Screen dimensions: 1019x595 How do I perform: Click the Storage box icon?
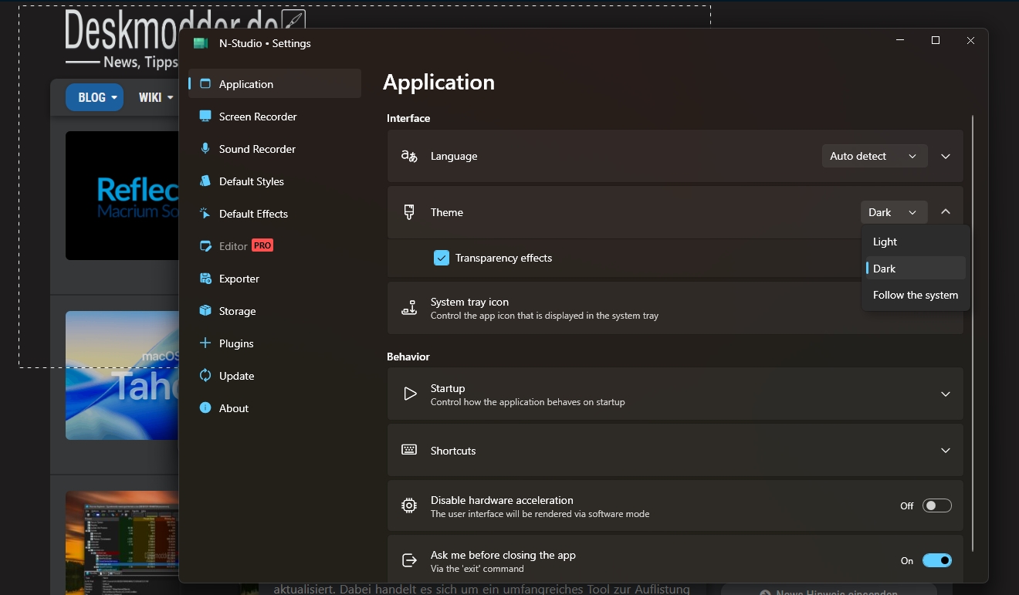[x=205, y=311]
